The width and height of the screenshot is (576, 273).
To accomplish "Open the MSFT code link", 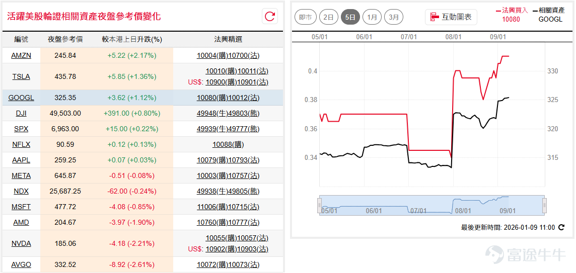I will (x=21, y=207).
